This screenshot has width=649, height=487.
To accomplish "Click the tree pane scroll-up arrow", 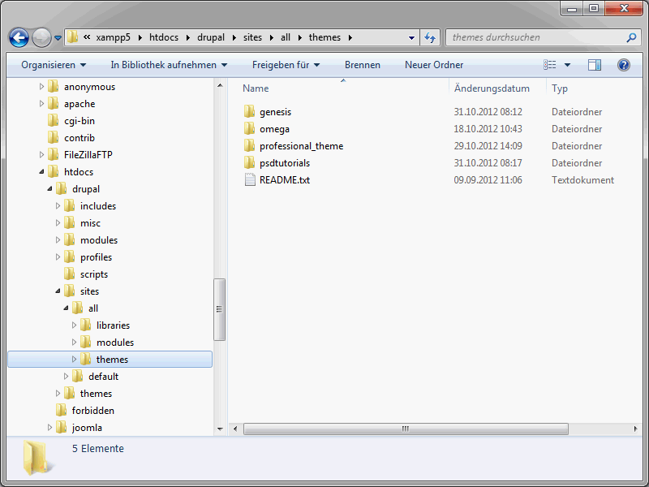I will click(x=220, y=86).
